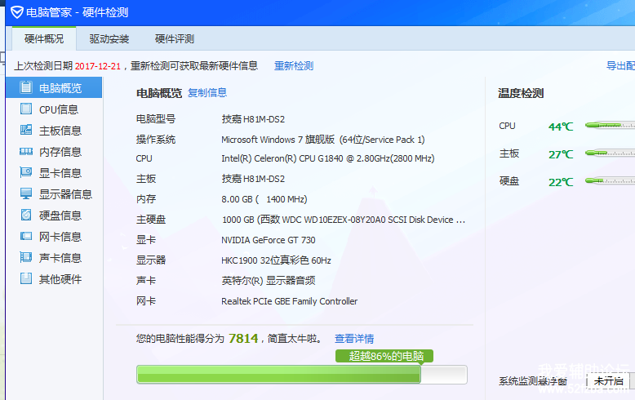Click the 内存信息 memory icon

[26, 152]
